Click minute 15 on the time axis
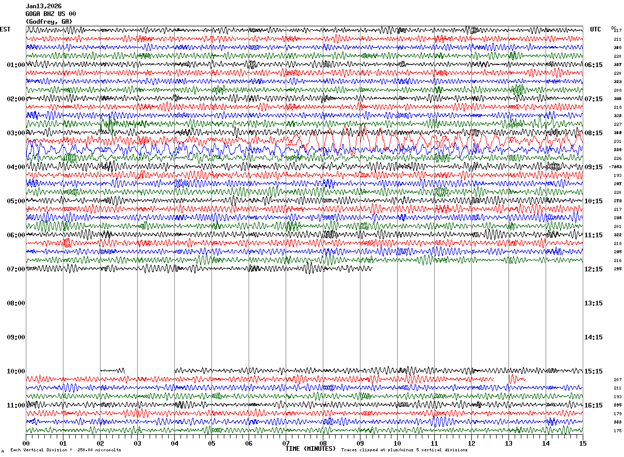This screenshot has height=457, width=624. (x=583, y=443)
